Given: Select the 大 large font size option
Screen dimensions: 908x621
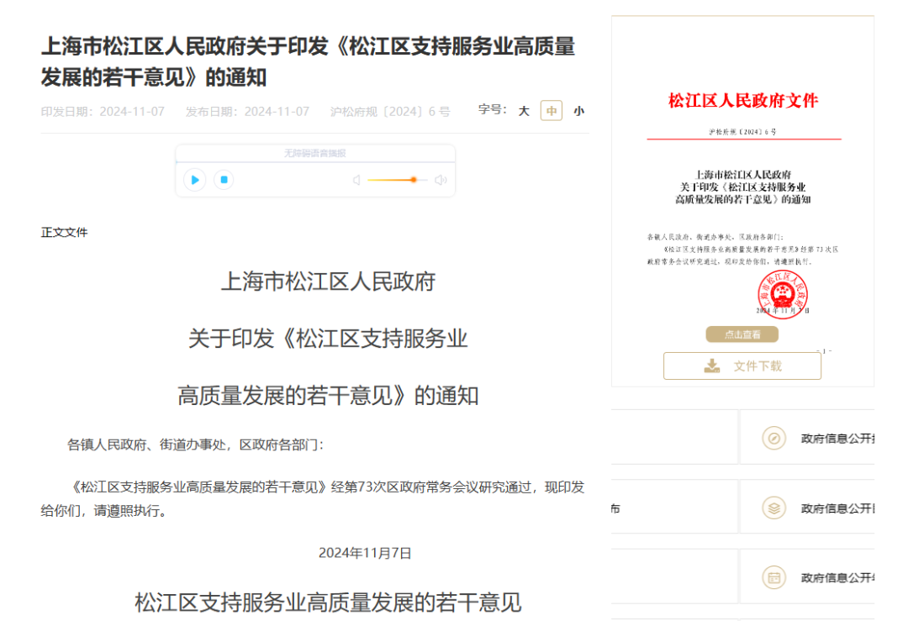Looking at the screenshot, I should (523, 110).
